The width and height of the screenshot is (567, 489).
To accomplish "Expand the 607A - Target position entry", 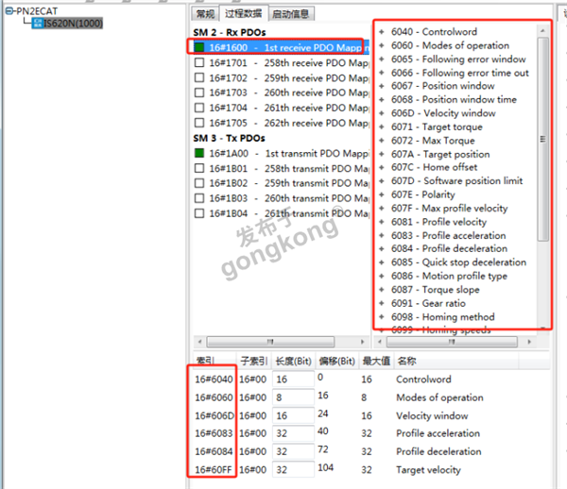I will [382, 154].
